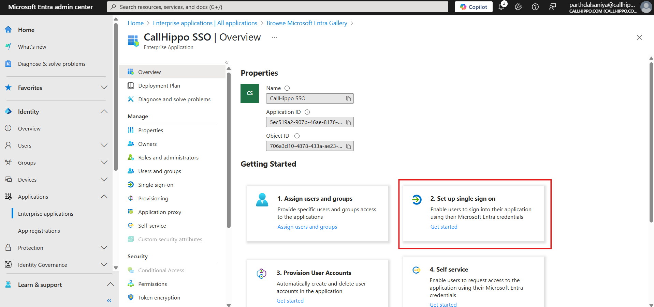The width and height of the screenshot is (654, 307).
Task: Copy the Application ID value
Action: (x=348, y=122)
